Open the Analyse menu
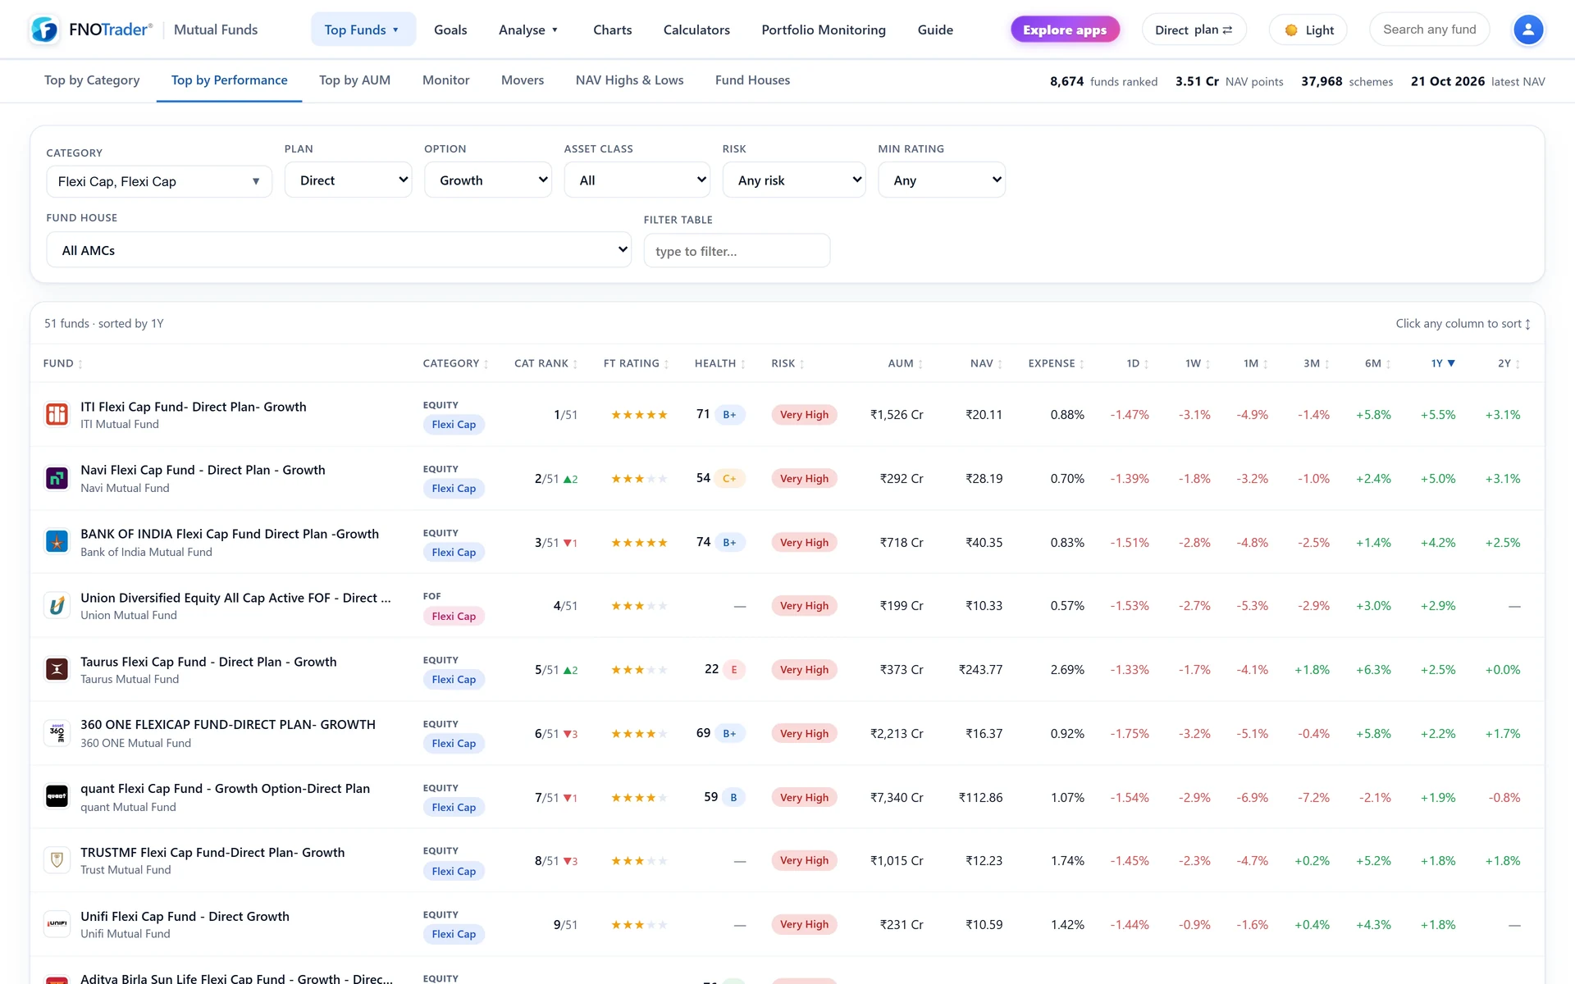This screenshot has height=984, width=1575. click(x=528, y=30)
